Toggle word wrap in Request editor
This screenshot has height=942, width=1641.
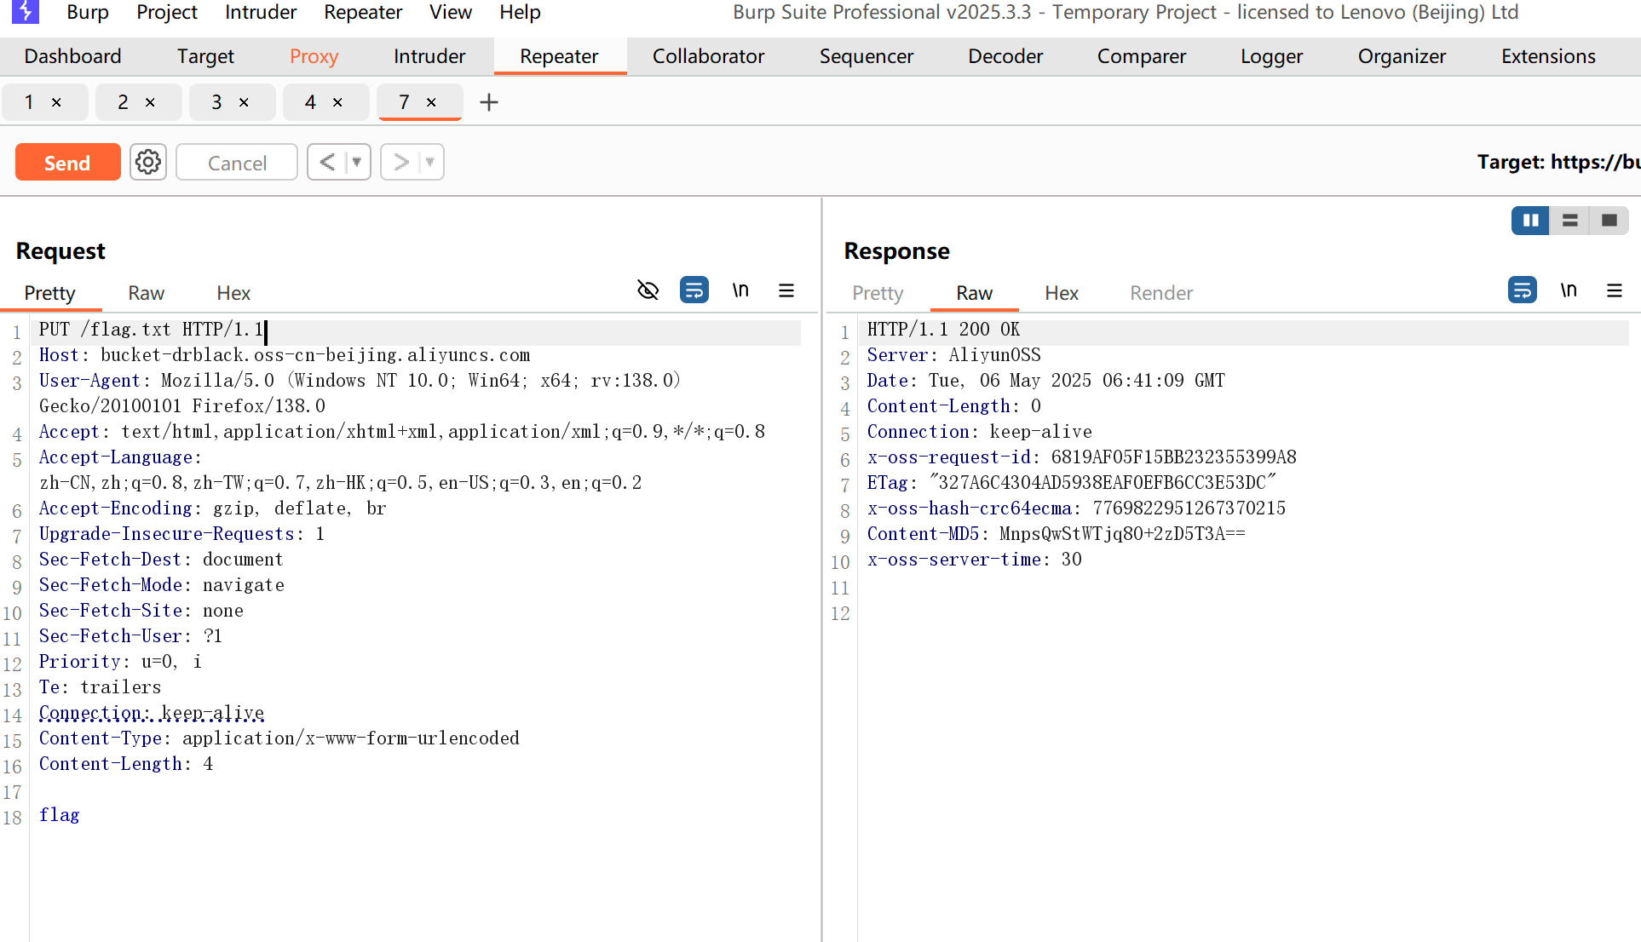point(694,290)
